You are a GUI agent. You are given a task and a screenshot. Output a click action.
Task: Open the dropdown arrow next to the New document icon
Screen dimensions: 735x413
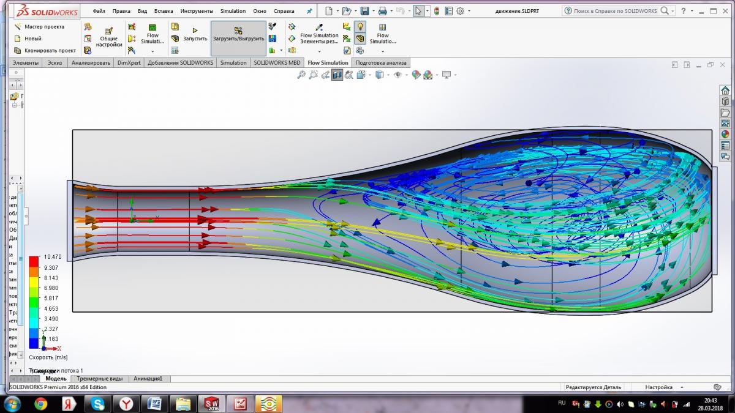click(x=337, y=11)
